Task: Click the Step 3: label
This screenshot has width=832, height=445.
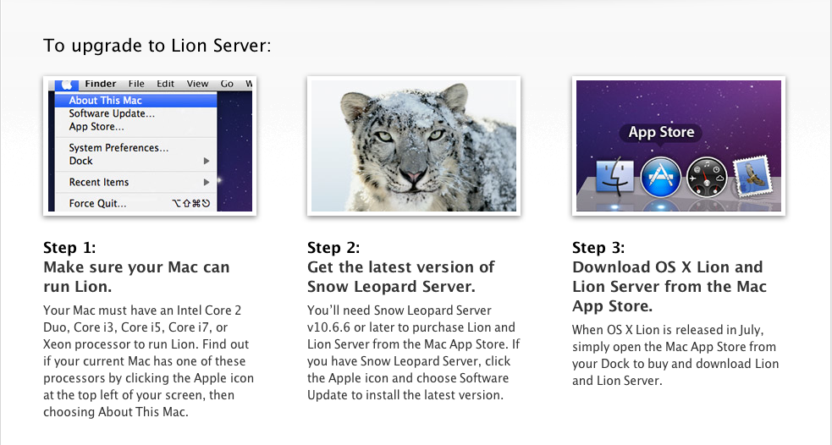Action: pos(598,248)
